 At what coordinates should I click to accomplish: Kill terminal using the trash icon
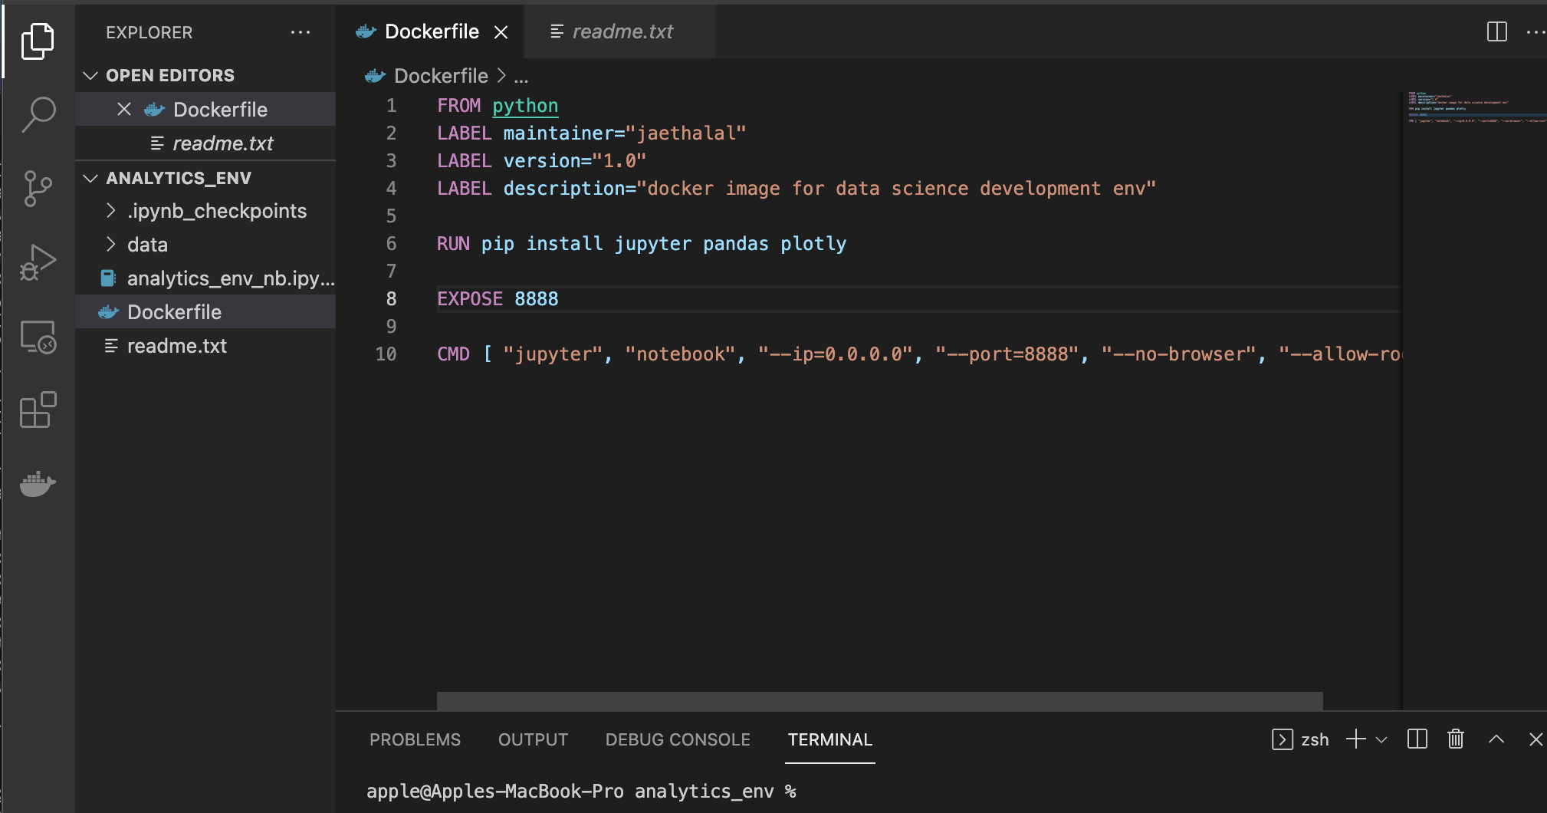[1455, 739]
